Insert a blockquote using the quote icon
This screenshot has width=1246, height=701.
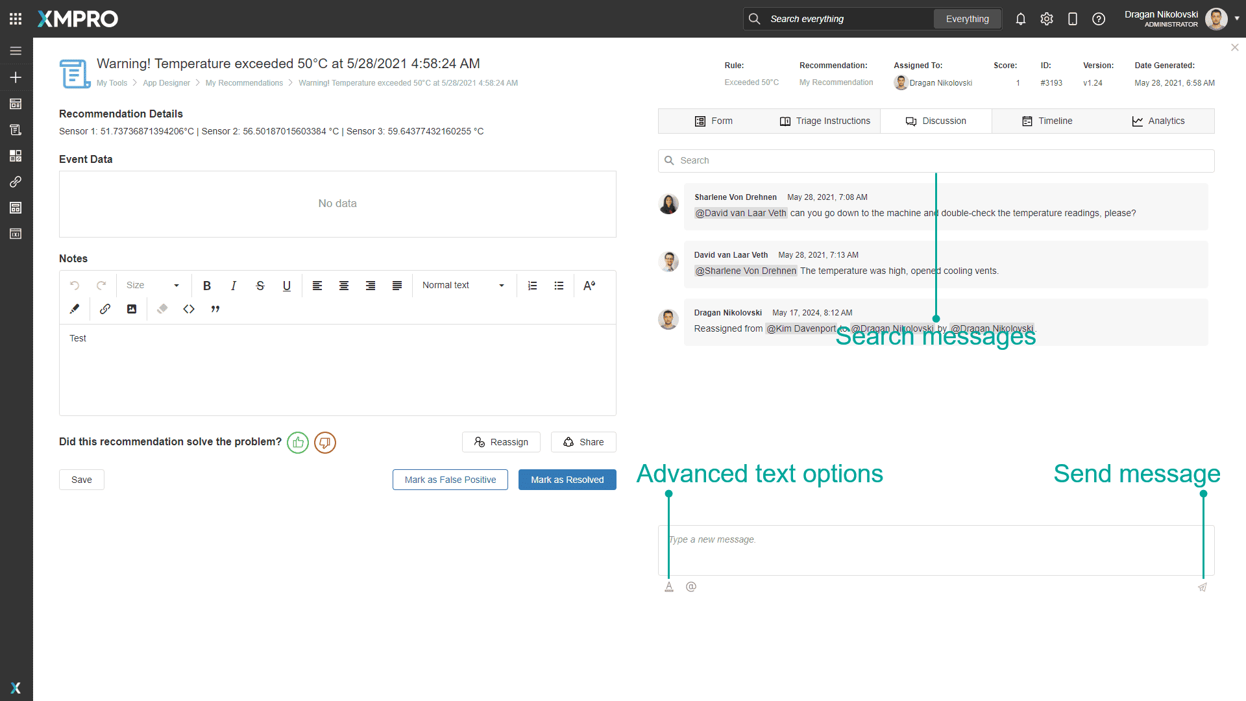[215, 309]
